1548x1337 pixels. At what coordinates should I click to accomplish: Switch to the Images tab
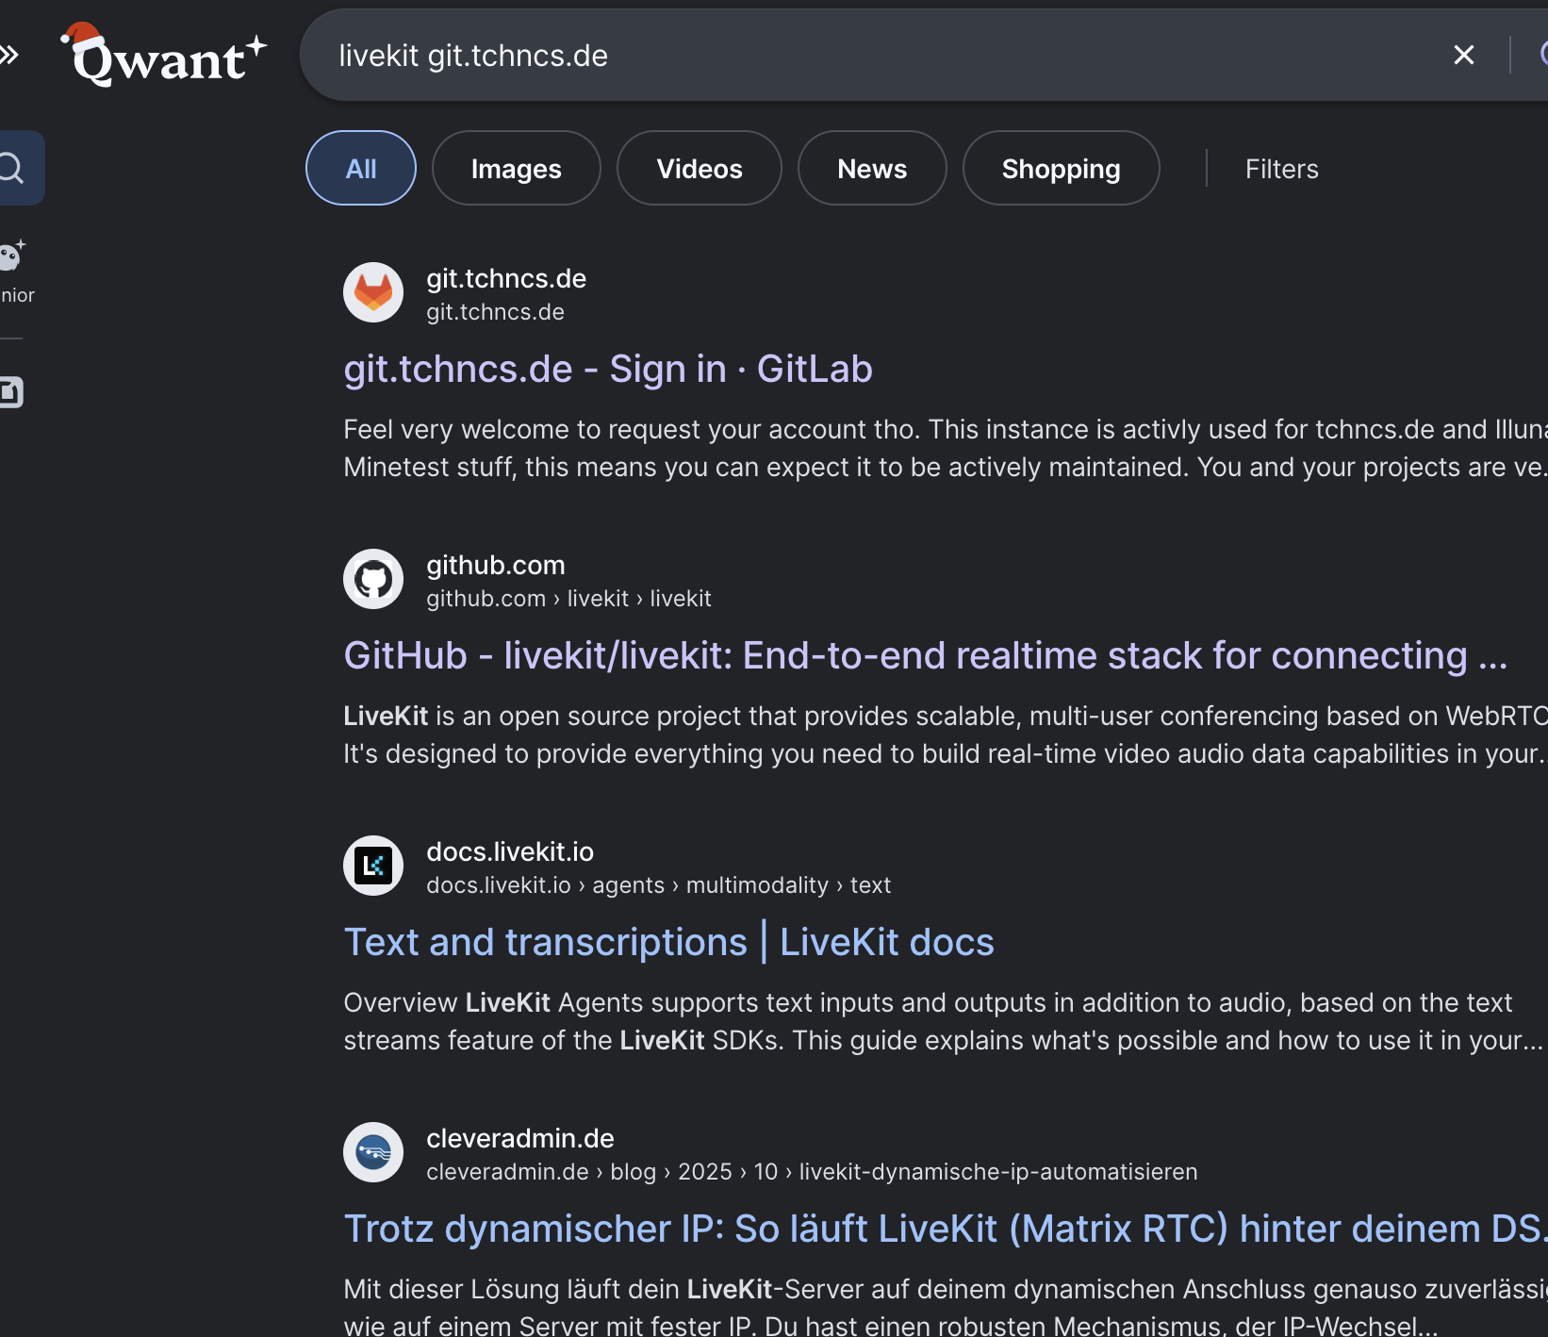click(516, 169)
